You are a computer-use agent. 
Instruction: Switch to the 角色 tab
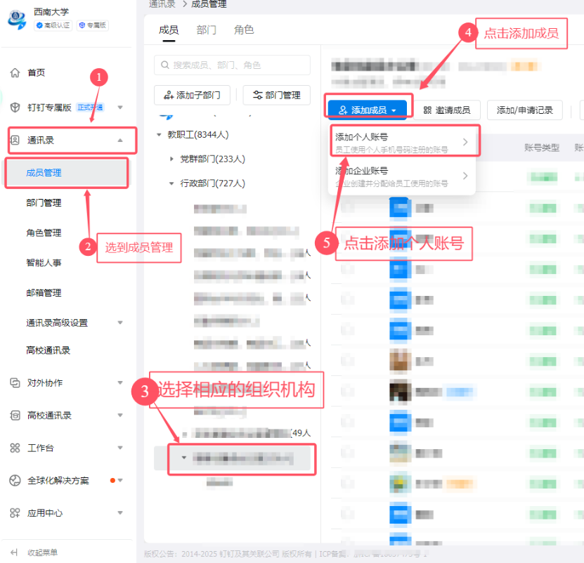click(244, 30)
